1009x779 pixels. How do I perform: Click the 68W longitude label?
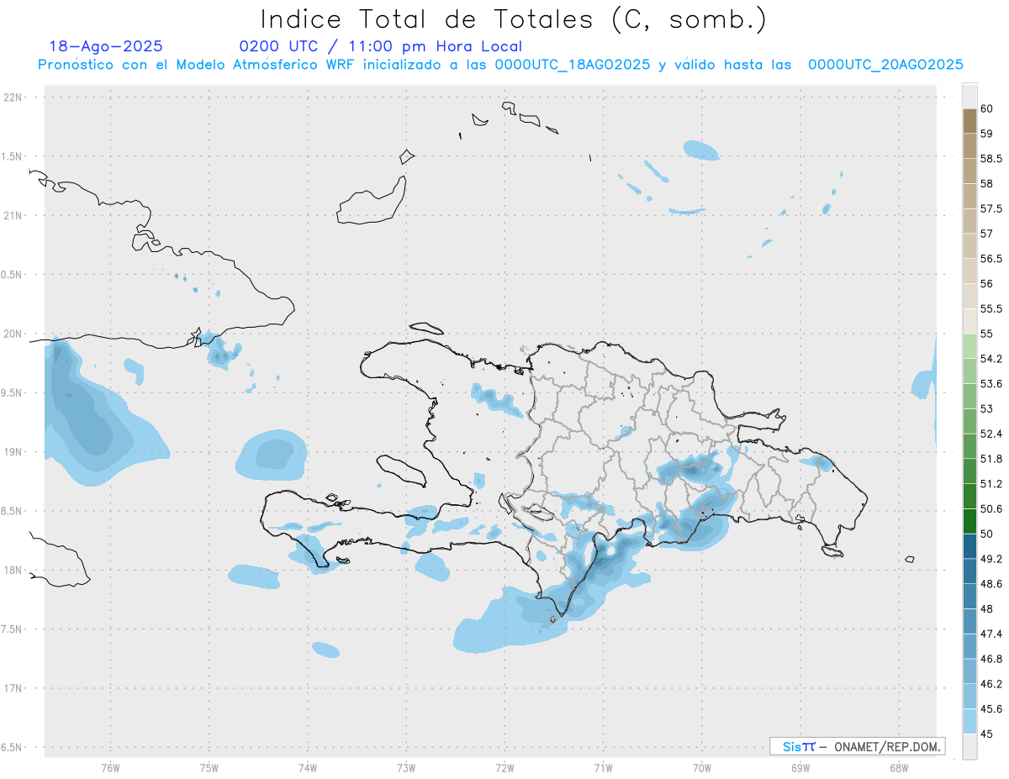point(899,767)
